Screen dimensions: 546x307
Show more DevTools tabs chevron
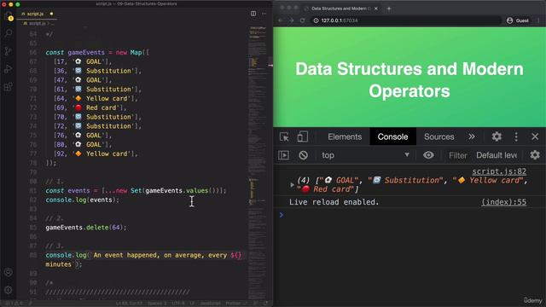pos(472,136)
